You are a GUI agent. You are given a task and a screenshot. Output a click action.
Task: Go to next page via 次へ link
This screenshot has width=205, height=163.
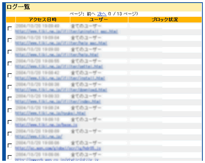click(x=102, y=14)
